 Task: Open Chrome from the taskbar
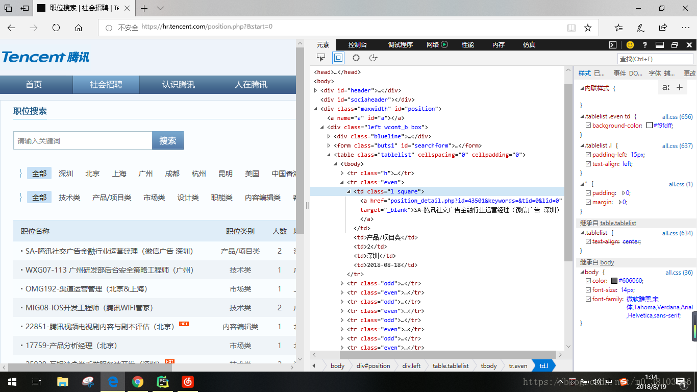click(x=138, y=381)
